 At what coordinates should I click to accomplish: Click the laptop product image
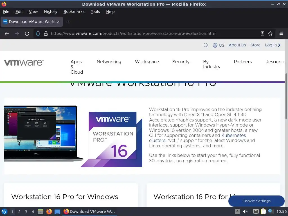[44, 134]
